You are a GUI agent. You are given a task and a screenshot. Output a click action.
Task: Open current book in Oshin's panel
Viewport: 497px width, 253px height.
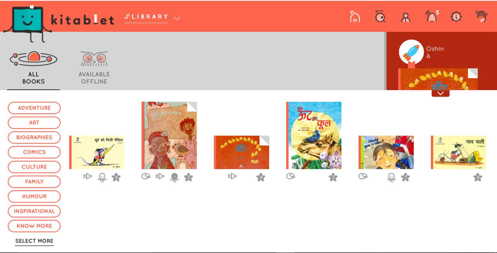coord(438,79)
